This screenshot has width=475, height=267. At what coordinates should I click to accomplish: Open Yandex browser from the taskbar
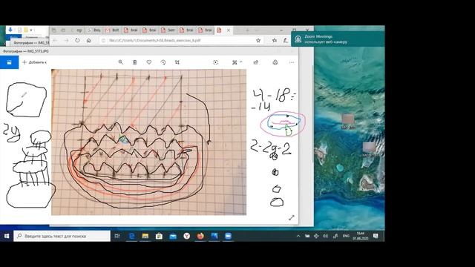point(186,236)
